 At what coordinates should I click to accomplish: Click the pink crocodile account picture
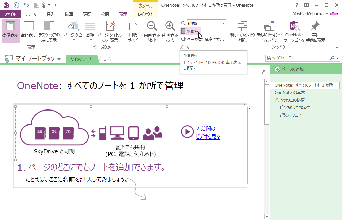coord(334,14)
